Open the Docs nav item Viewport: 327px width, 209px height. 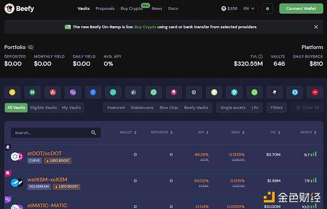click(173, 9)
